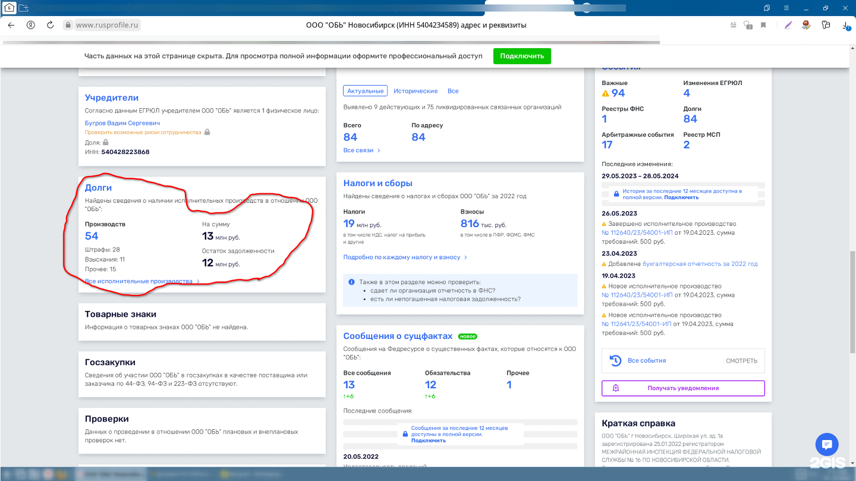This screenshot has height=481, width=856.
Task: Click warning icon next to 'Добавлена бухгалтерская отчетность'
Action: (605, 264)
